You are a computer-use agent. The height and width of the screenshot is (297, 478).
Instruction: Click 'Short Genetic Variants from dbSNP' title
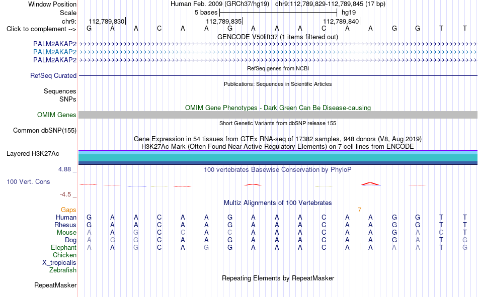pos(278,123)
